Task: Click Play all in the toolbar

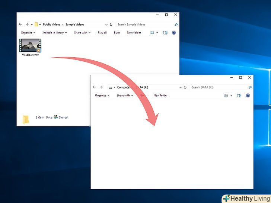Action: pos(102,33)
